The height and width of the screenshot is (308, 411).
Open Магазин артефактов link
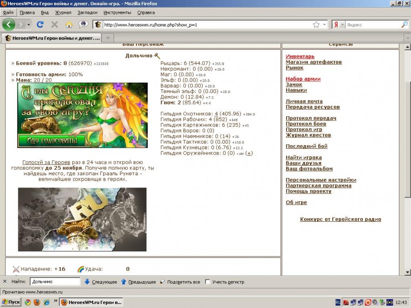pyautogui.click(x=314, y=62)
